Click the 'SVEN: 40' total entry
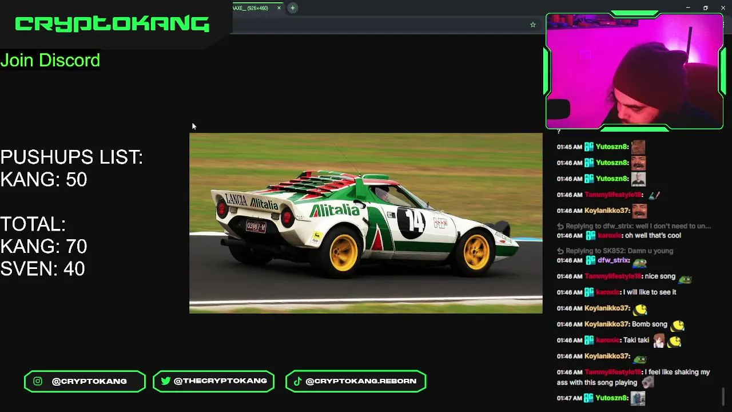Image resolution: width=732 pixels, height=412 pixels. click(42, 269)
